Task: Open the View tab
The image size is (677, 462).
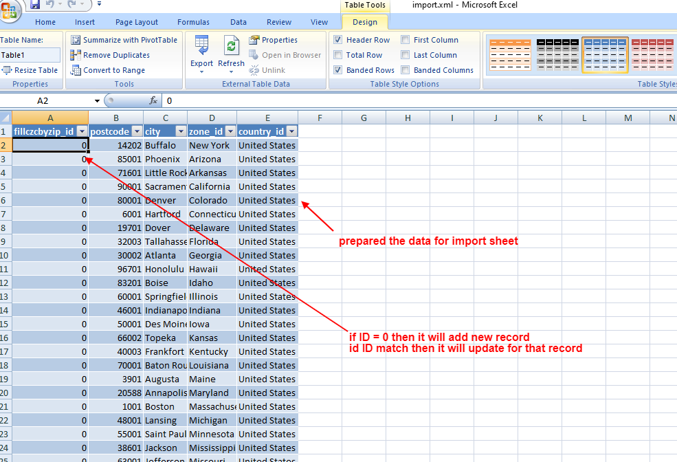Action: [319, 22]
